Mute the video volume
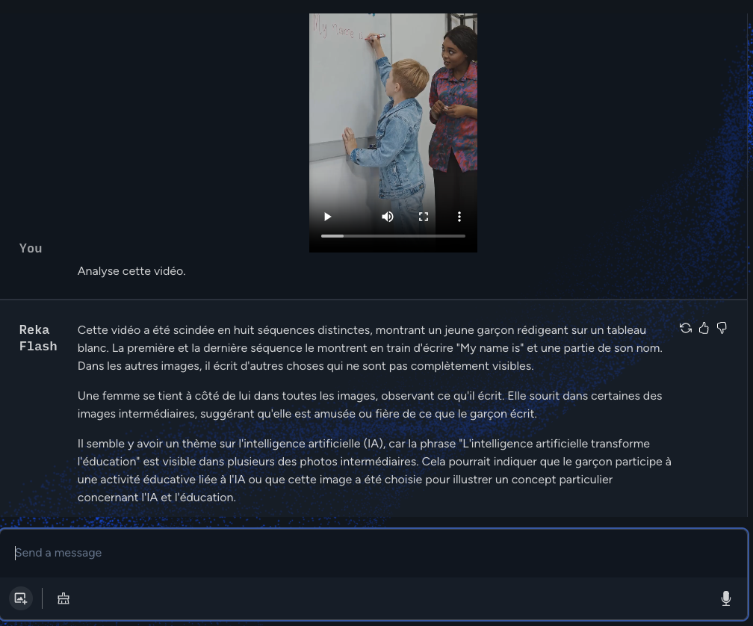Viewport: 753px width, 626px height. click(x=387, y=217)
